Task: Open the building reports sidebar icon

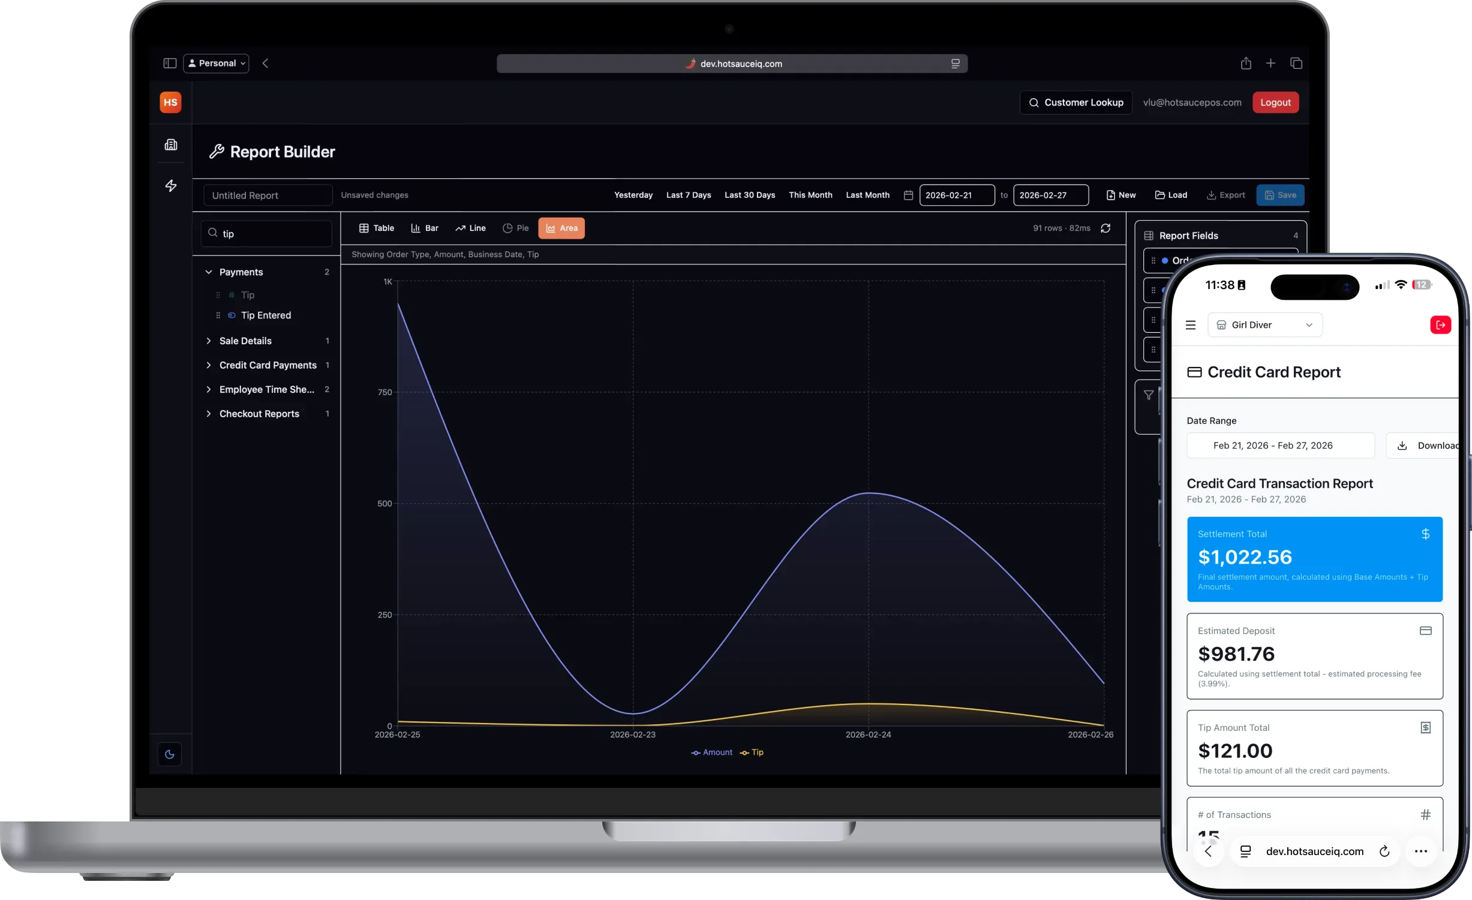Action: click(x=171, y=145)
